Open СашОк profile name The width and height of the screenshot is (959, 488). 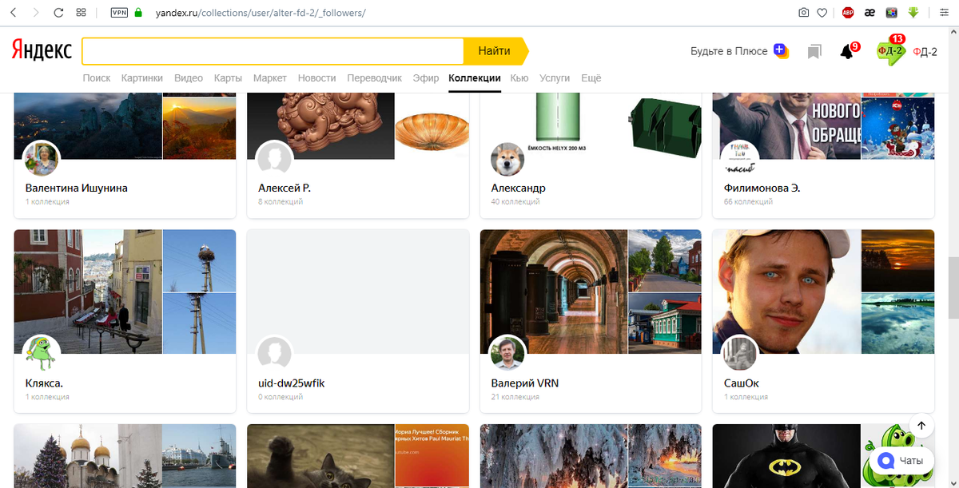pyautogui.click(x=741, y=383)
